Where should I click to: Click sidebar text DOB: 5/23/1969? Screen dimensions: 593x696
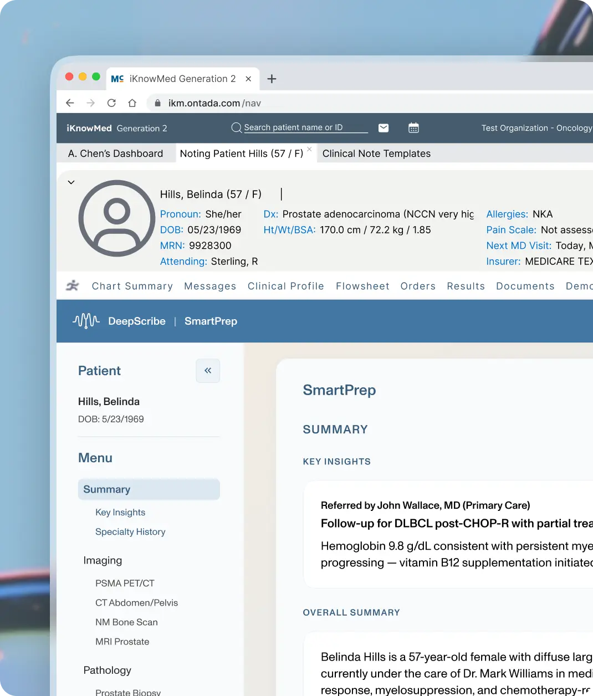111,419
